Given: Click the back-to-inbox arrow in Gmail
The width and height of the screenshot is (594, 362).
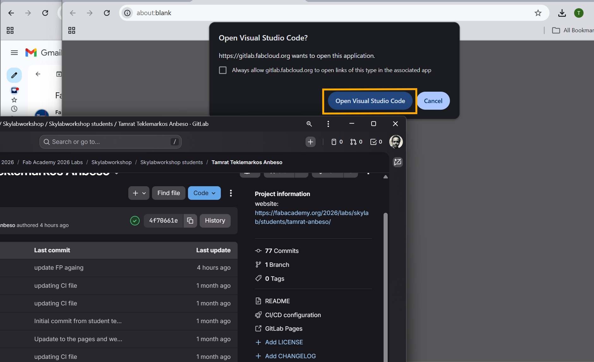Looking at the screenshot, I should tap(38, 74).
